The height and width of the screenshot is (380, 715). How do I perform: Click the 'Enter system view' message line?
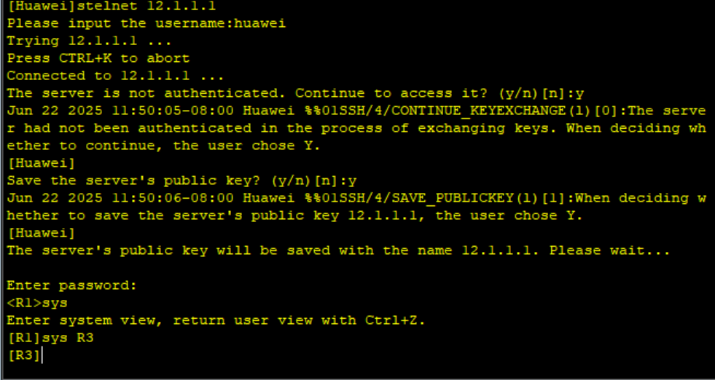(x=216, y=321)
